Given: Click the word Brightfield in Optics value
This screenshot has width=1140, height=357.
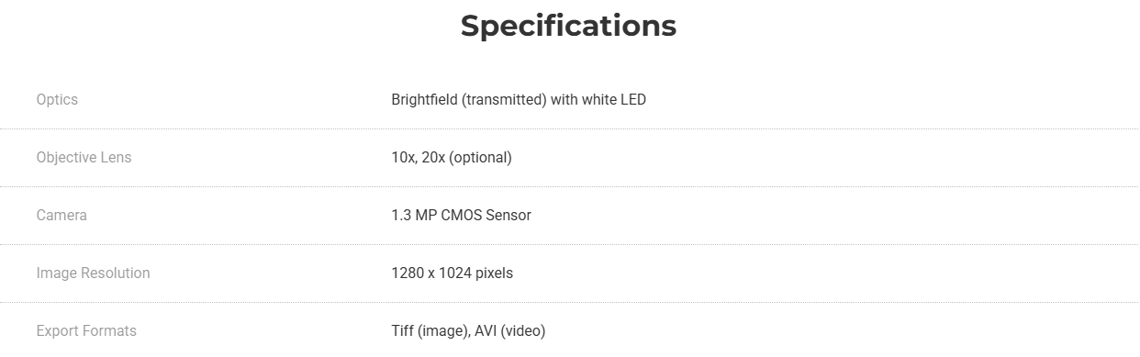Looking at the screenshot, I should [x=425, y=99].
